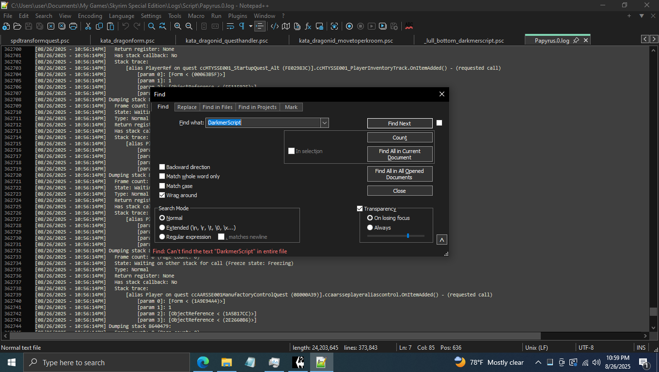Close the Papyrus.0.log tab
Screen dimensions: 659x372
tap(586, 41)
